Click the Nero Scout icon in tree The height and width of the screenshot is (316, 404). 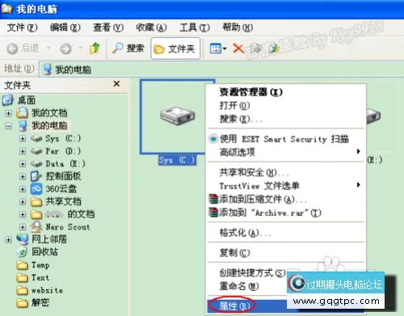click(x=36, y=227)
